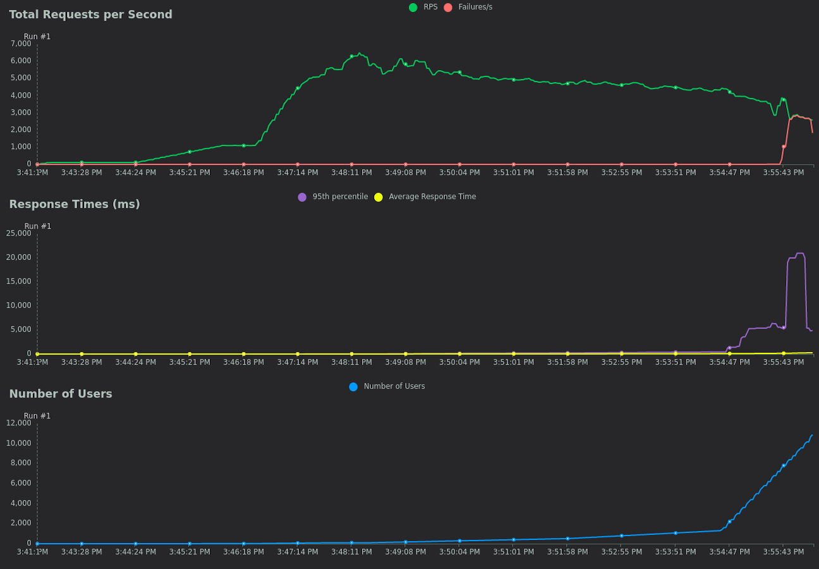Click 3:44:24 PM x-axis label, response times chart
819x569 pixels.
tap(135, 362)
